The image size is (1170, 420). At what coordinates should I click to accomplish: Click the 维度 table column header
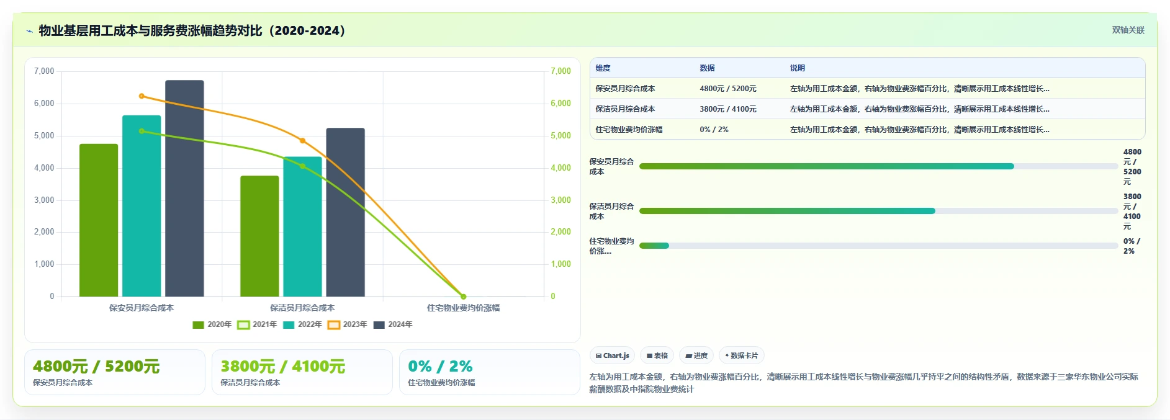(x=603, y=68)
